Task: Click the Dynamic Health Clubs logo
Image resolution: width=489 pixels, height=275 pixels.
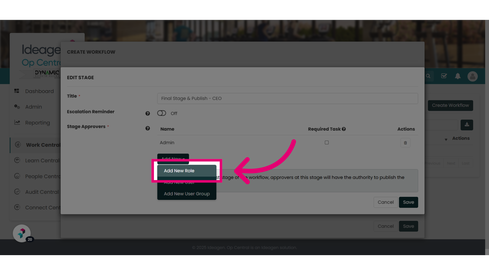Action: tap(47, 74)
